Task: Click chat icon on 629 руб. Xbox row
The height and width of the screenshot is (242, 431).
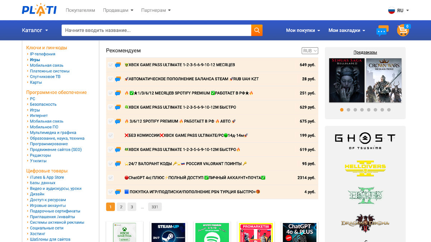Action: (118, 107)
